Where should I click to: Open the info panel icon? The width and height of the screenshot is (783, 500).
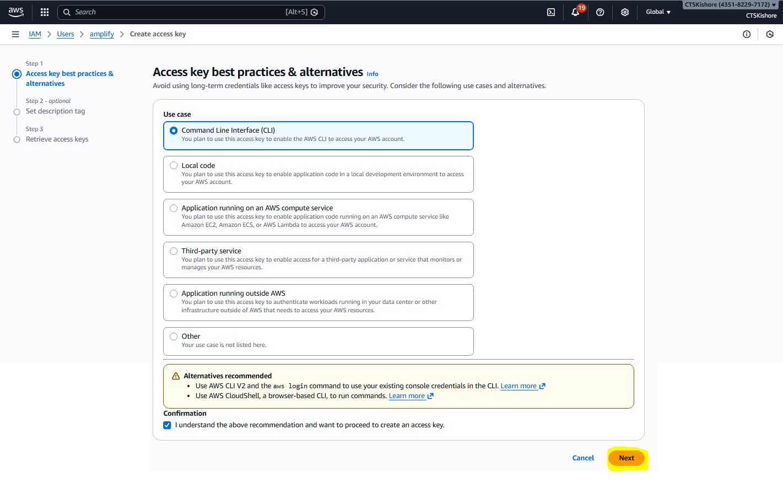[747, 34]
